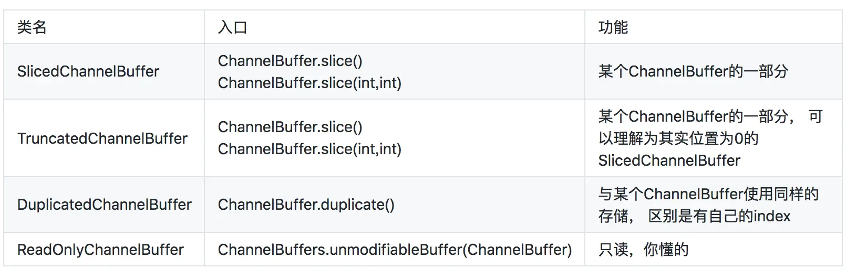Image resolution: width=846 pixels, height=279 pixels.
Task: Select the DuplicatedChannelBuffer class name cell
Action: pyautogui.click(x=105, y=205)
